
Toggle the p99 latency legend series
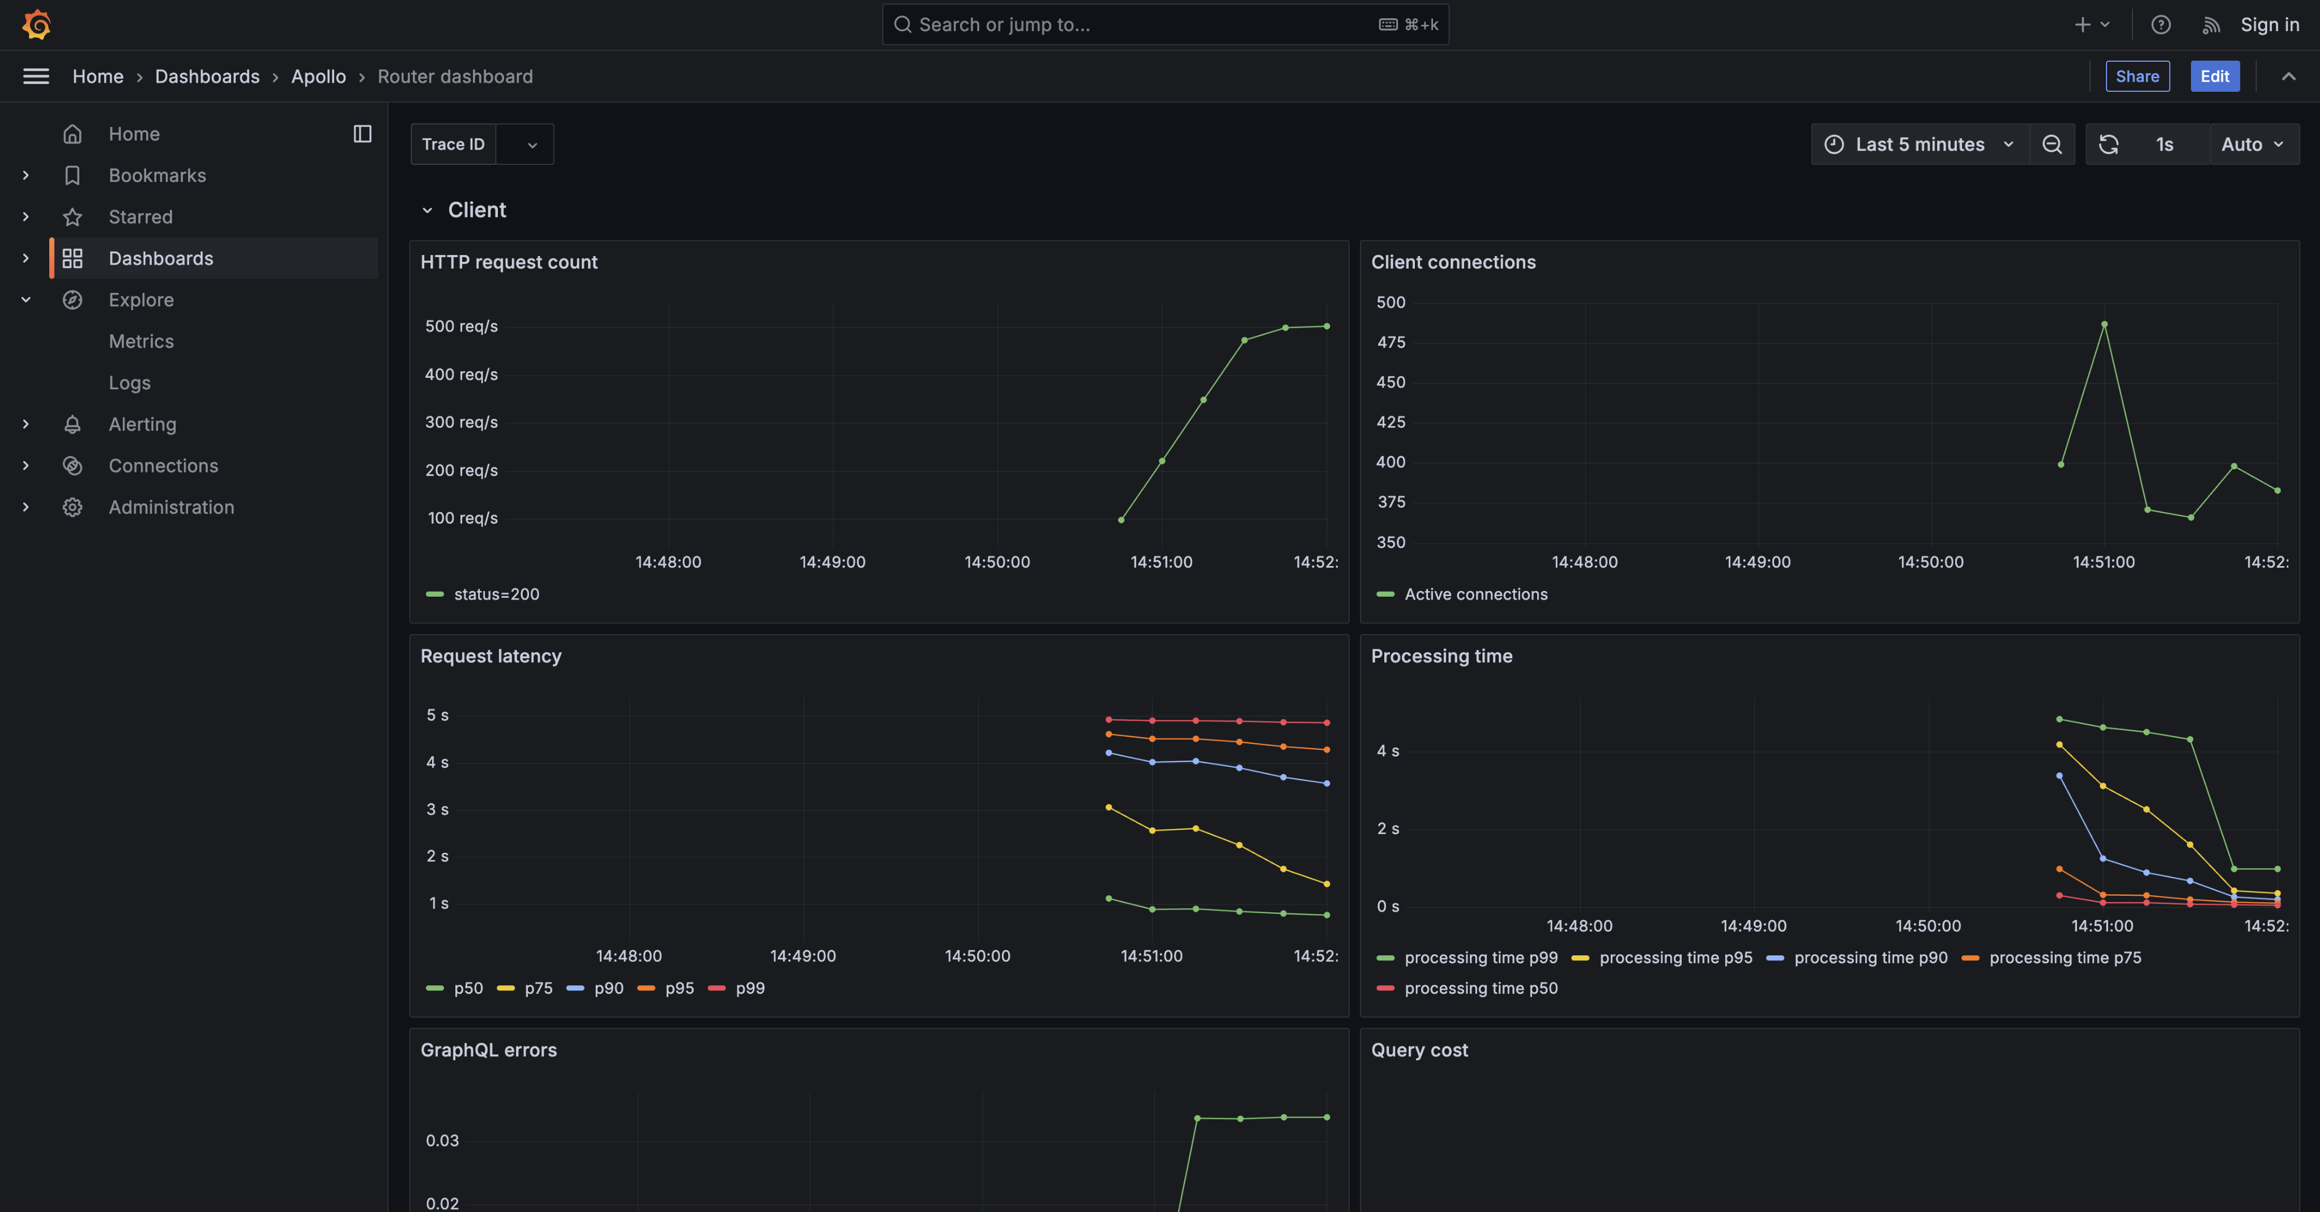[x=749, y=988]
